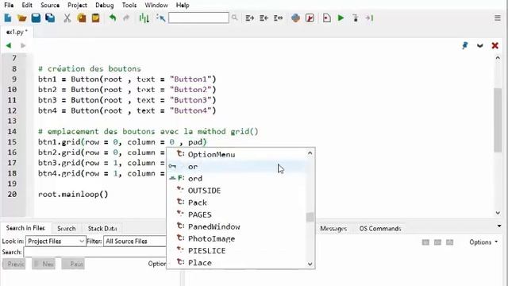This screenshot has height=286, width=508.
Task: Go forward with the grey right arrow
Action: tap(23, 45)
